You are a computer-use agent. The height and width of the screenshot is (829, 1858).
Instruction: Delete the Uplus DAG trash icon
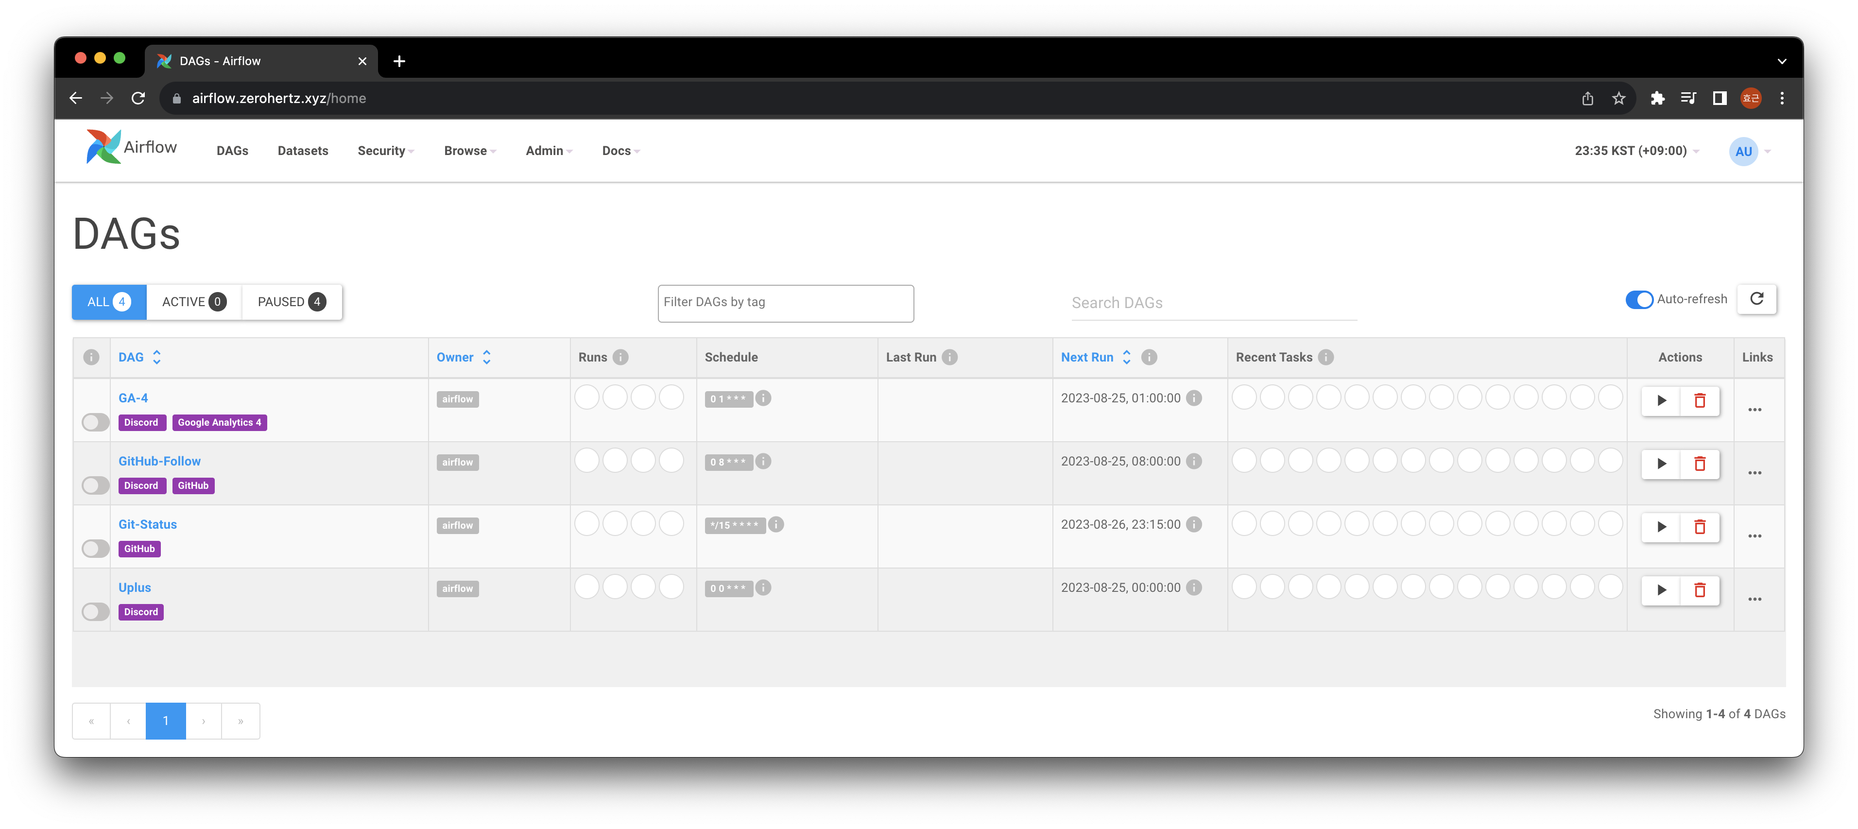(1699, 590)
